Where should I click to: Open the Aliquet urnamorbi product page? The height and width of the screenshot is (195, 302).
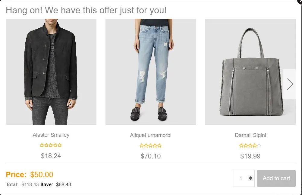[x=150, y=135]
